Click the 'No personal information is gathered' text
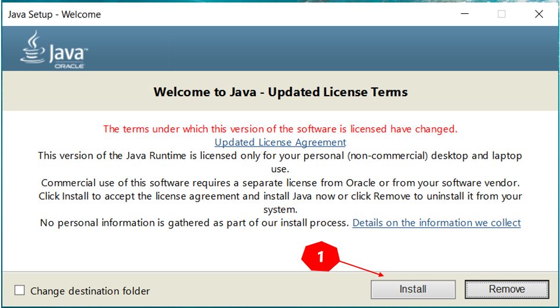 pos(194,223)
